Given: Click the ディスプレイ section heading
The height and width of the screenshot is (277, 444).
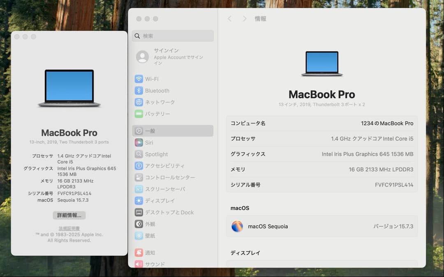Looking at the screenshot, I should (x=245, y=253).
